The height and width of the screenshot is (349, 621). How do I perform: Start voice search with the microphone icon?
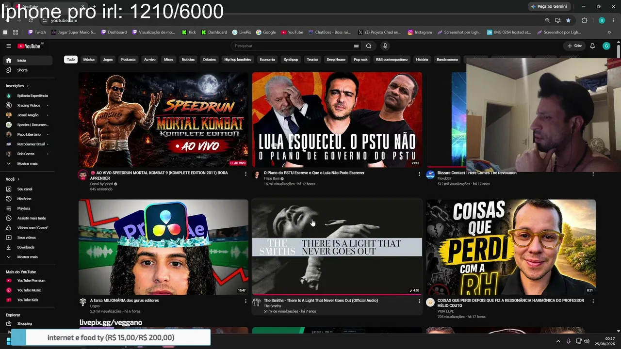[x=385, y=46]
